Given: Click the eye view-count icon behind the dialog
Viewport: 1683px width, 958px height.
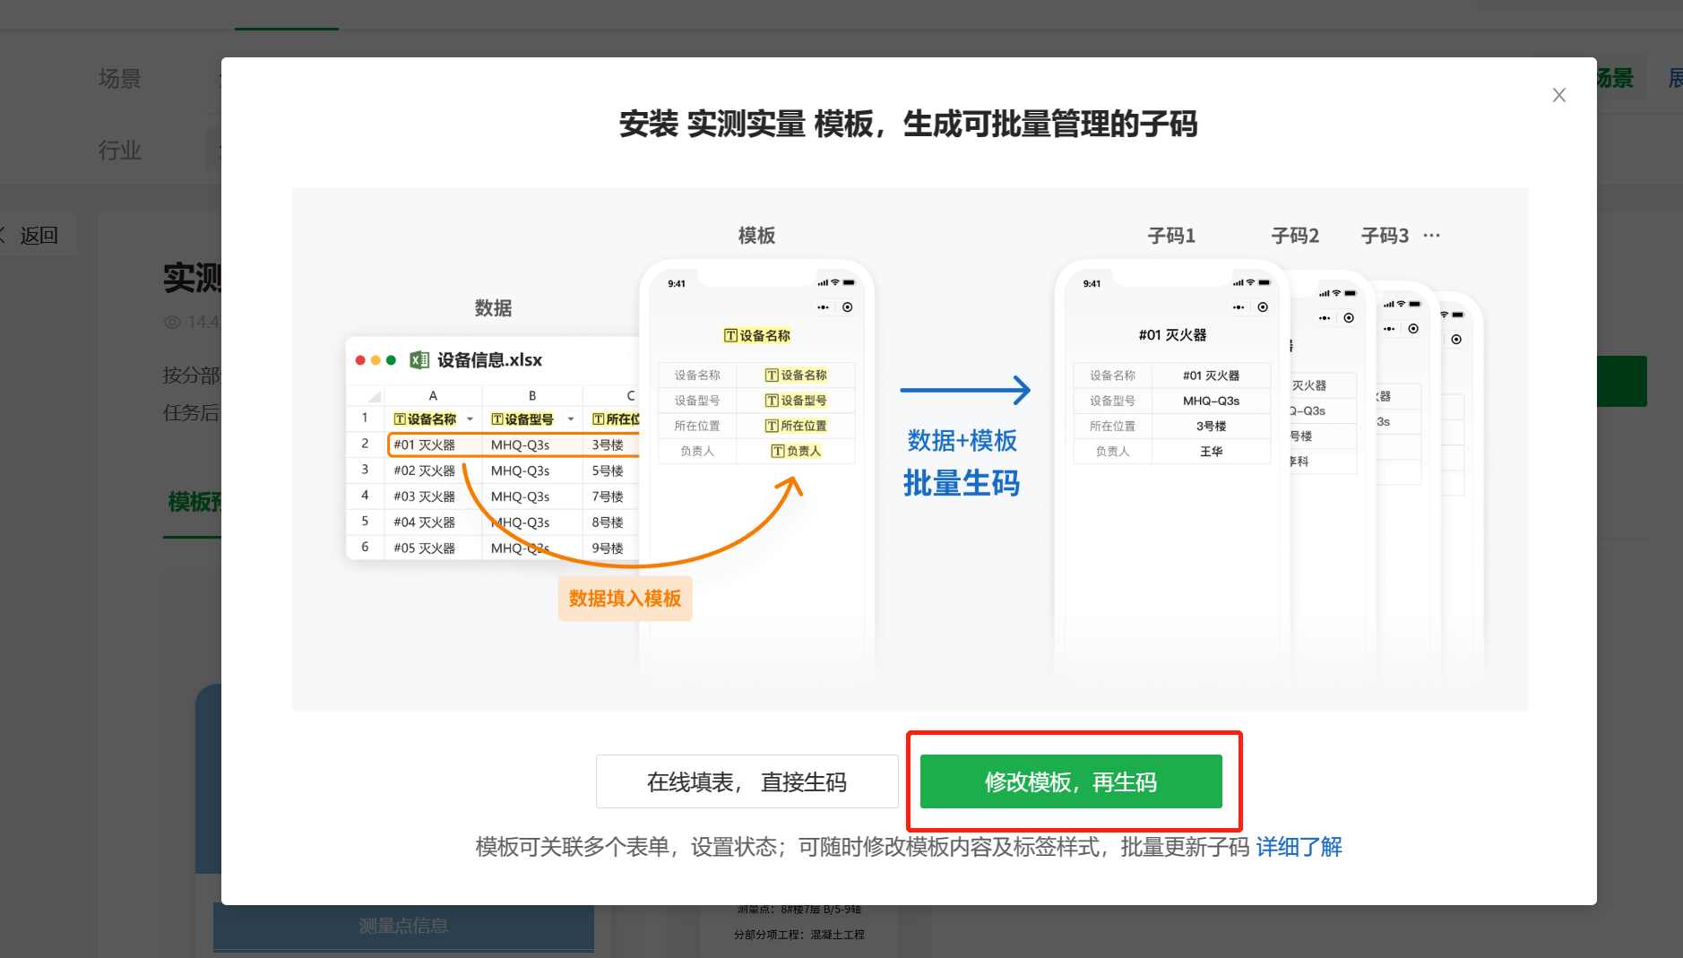Looking at the screenshot, I should [x=173, y=322].
